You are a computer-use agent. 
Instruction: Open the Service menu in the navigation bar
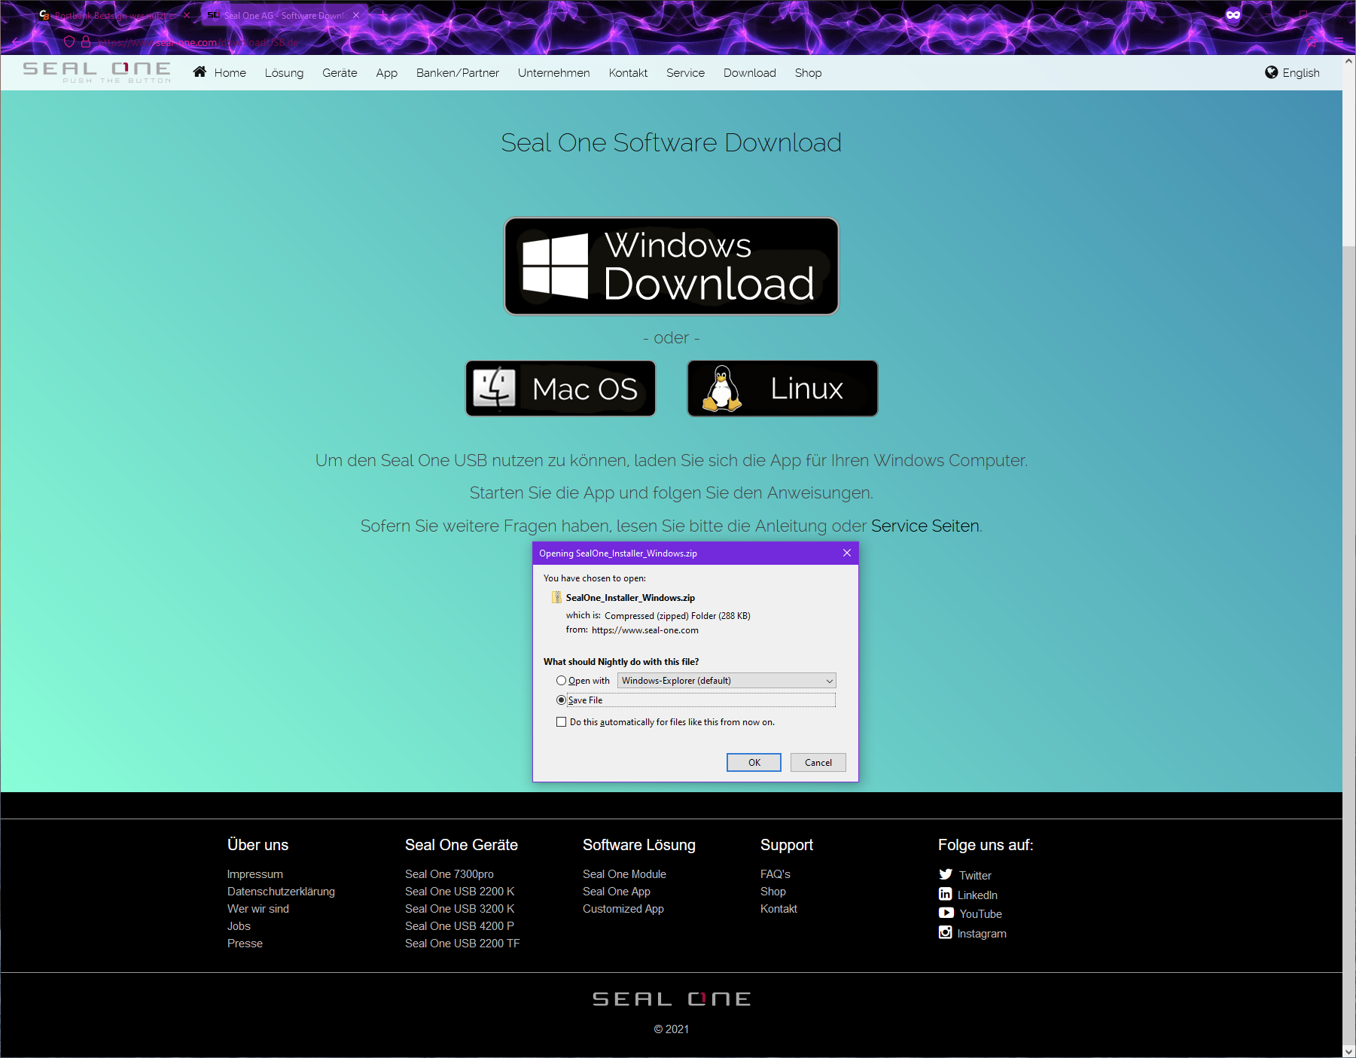pyautogui.click(x=685, y=73)
